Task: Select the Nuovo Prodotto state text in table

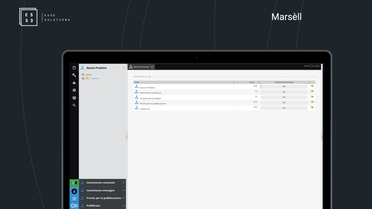Action: [x=147, y=88]
